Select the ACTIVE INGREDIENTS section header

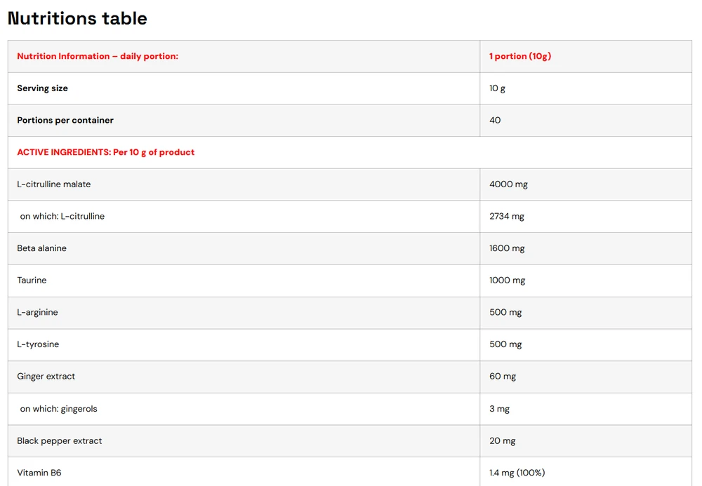106,152
